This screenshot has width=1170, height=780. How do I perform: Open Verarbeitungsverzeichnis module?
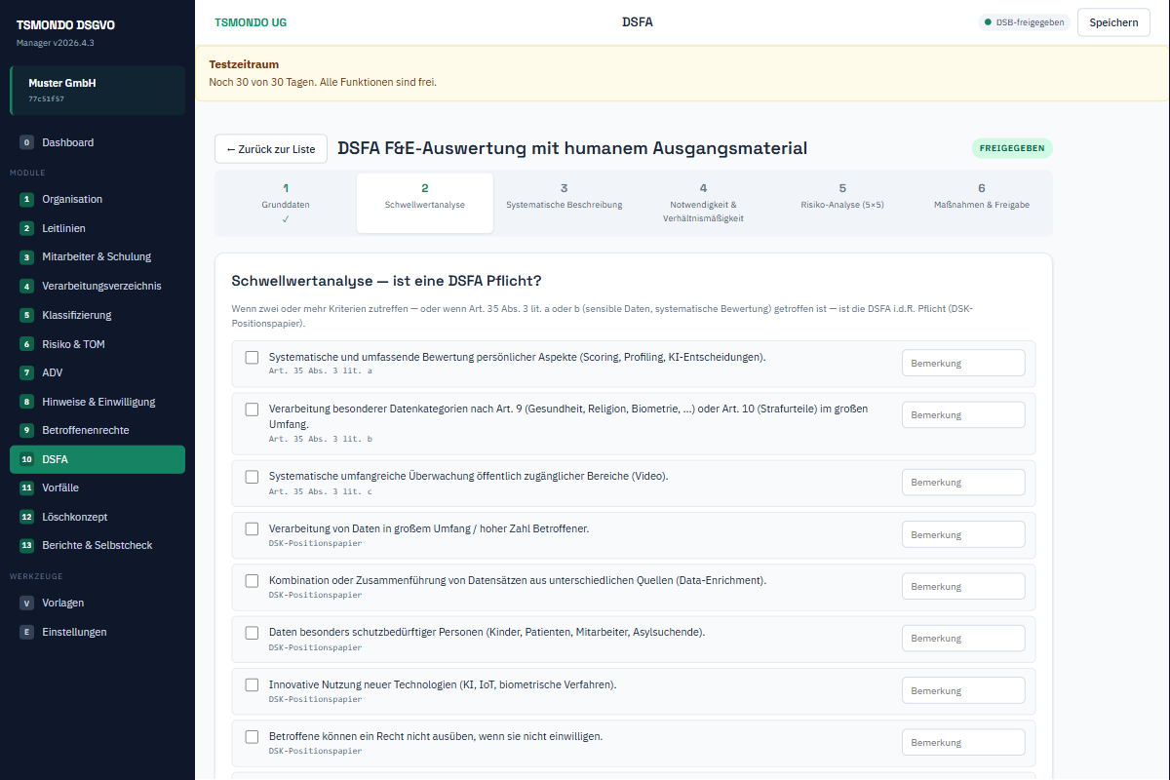tap(97, 286)
